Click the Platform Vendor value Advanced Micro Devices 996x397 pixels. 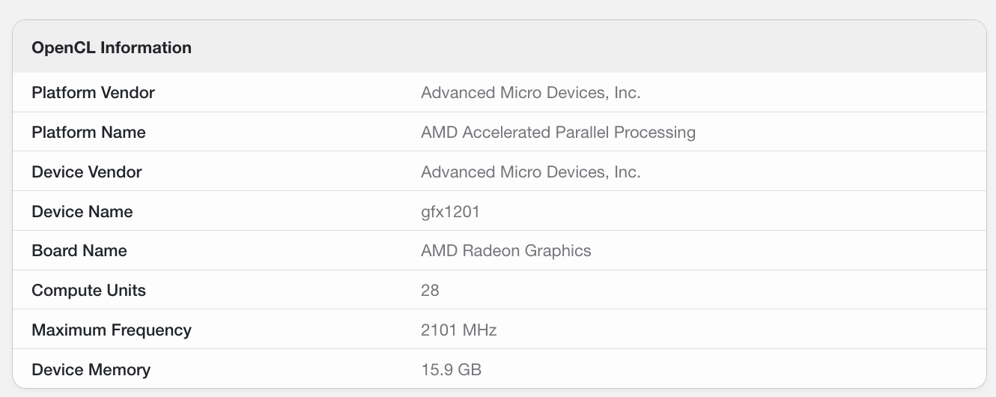(x=531, y=93)
